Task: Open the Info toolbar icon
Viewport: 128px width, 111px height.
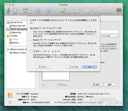Action: [x=15, y=10]
